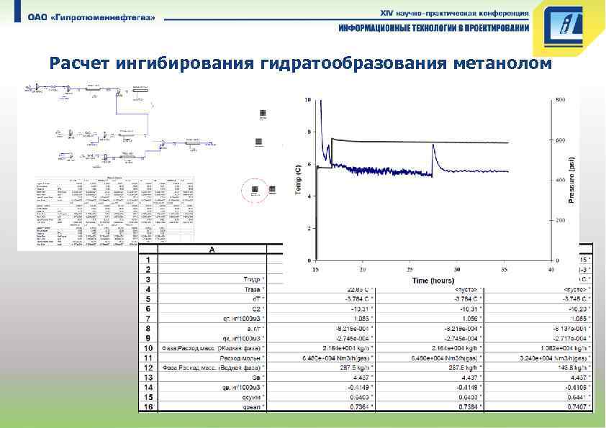
Task: Click the 'Time (hours)' axis label
Action: [x=433, y=281]
